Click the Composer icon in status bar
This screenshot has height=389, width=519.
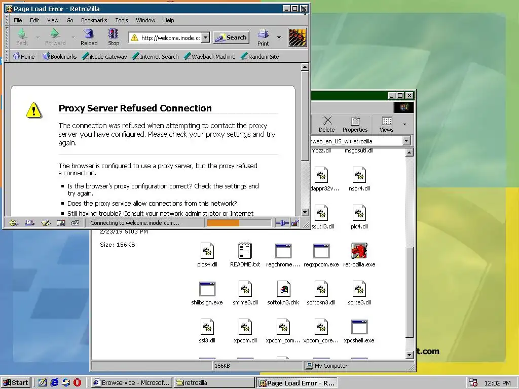[45, 223]
